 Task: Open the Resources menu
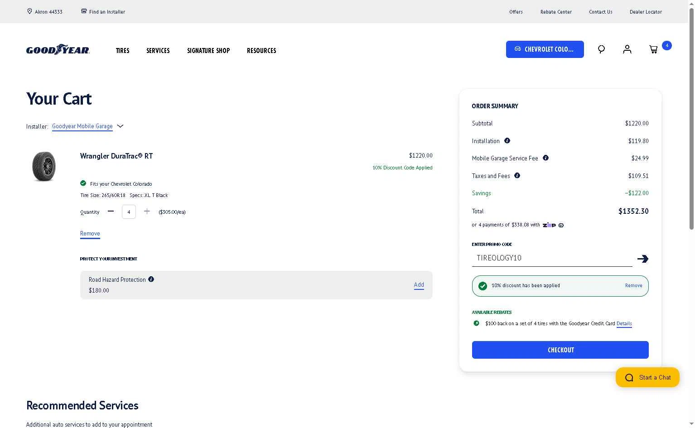[x=261, y=51]
